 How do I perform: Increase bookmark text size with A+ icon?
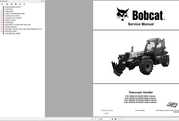(20, 4)
